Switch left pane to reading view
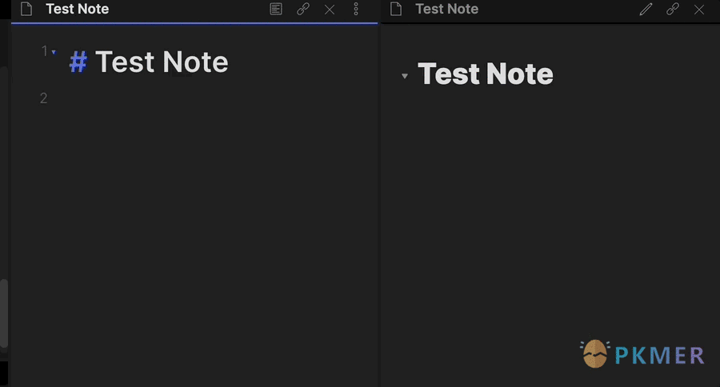This screenshot has height=387, width=720. (x=275, y=9)
